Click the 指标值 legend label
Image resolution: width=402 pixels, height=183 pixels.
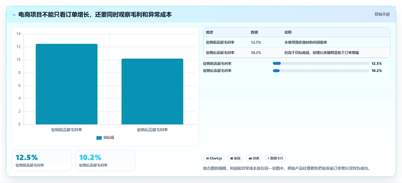[x=109, y=138]
